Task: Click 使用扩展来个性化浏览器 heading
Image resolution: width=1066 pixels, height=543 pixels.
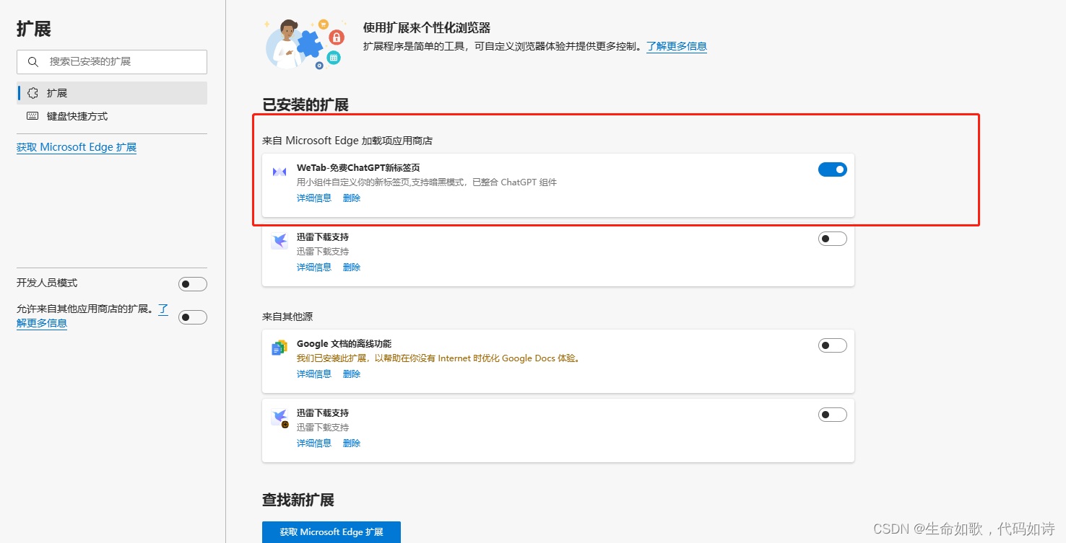Action: (427, 28)
